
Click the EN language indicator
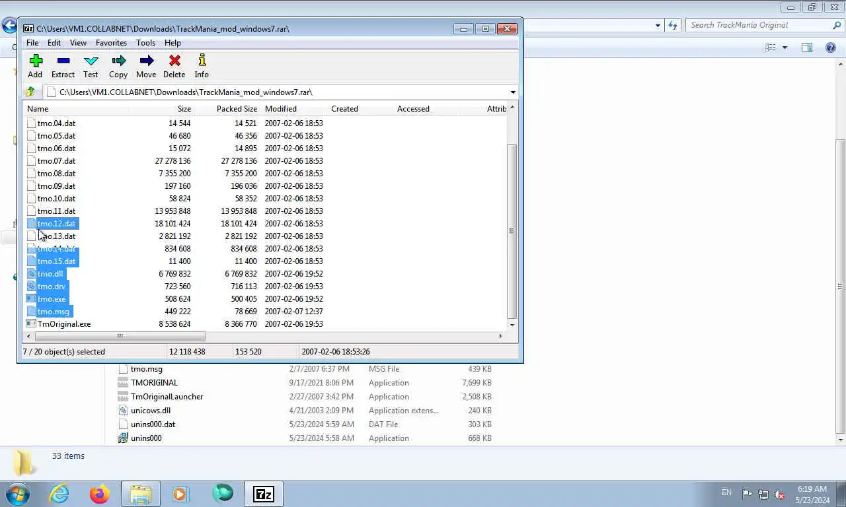point(726,492)
